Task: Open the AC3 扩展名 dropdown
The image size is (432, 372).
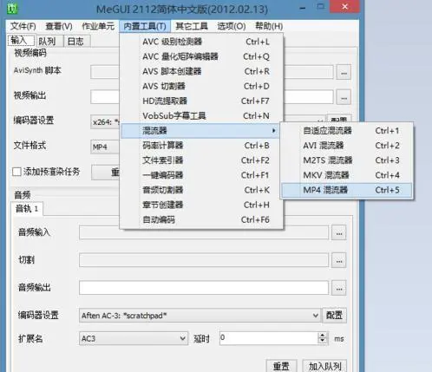Action: click(182, 338)
